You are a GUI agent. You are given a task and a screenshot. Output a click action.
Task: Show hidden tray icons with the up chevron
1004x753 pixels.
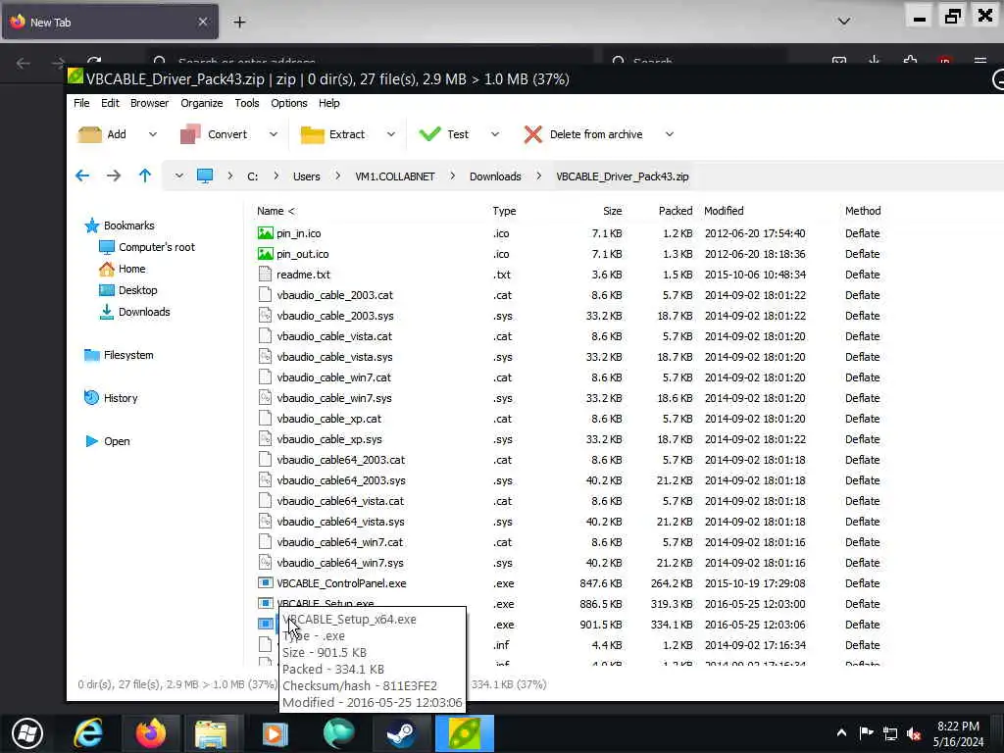pyautogui.click(x=841, y=733)
